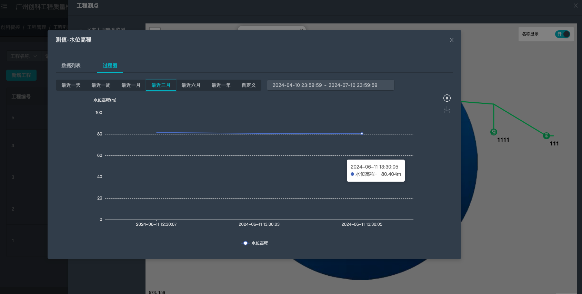Viewport: 582px width, 294px height.
Task: Open the 工程名称 dropdown
Action: click(x=23, y=56)
